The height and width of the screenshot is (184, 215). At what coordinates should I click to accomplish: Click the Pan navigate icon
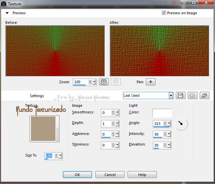click(151, 82)
